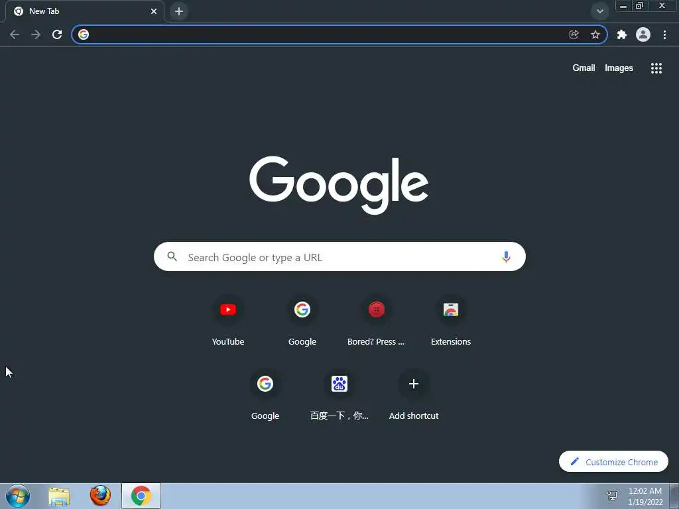This screenshot has width=679, height=509.
Task: Open the Google apps grid
Action: (x=656, y=68)
